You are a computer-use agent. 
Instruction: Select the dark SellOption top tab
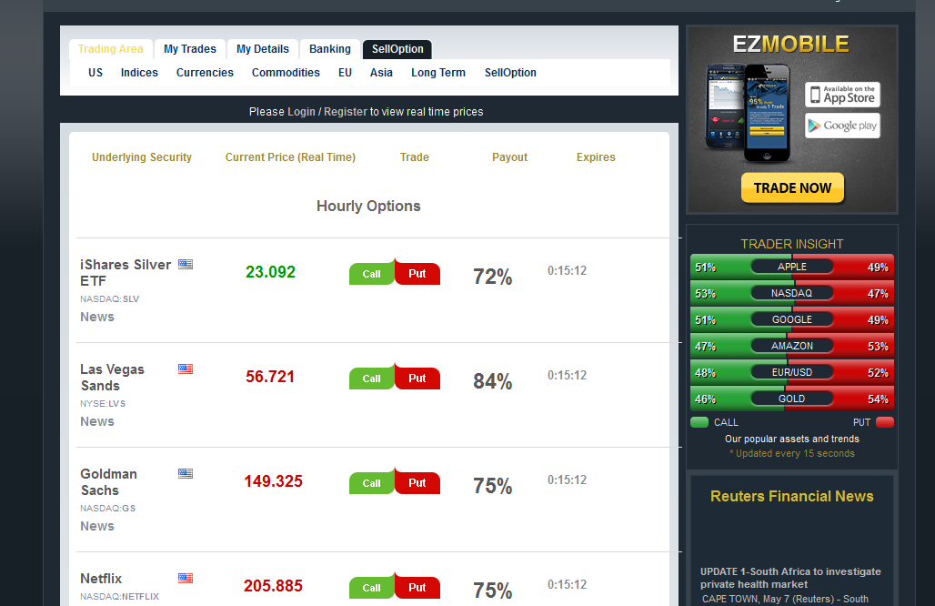397,49
